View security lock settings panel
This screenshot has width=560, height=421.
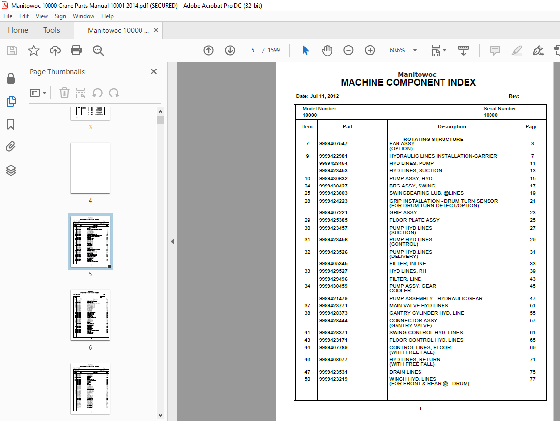pos(11,78)
